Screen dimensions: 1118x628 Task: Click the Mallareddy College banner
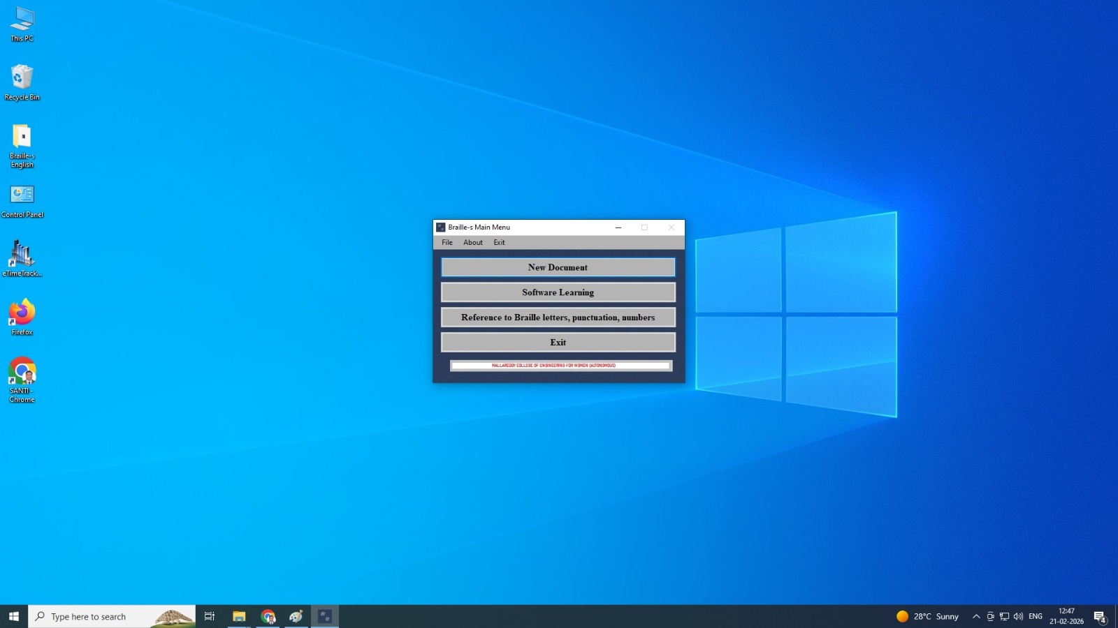(x=560, y=366)
